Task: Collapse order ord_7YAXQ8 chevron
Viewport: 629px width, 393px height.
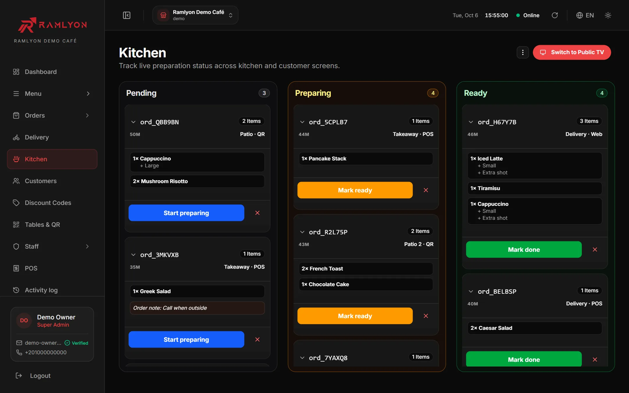Action: pos(302,358)
